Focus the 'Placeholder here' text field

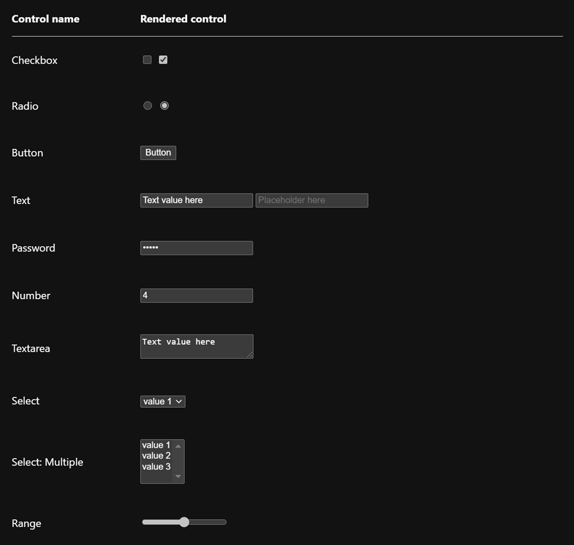(x=312, y=200)
